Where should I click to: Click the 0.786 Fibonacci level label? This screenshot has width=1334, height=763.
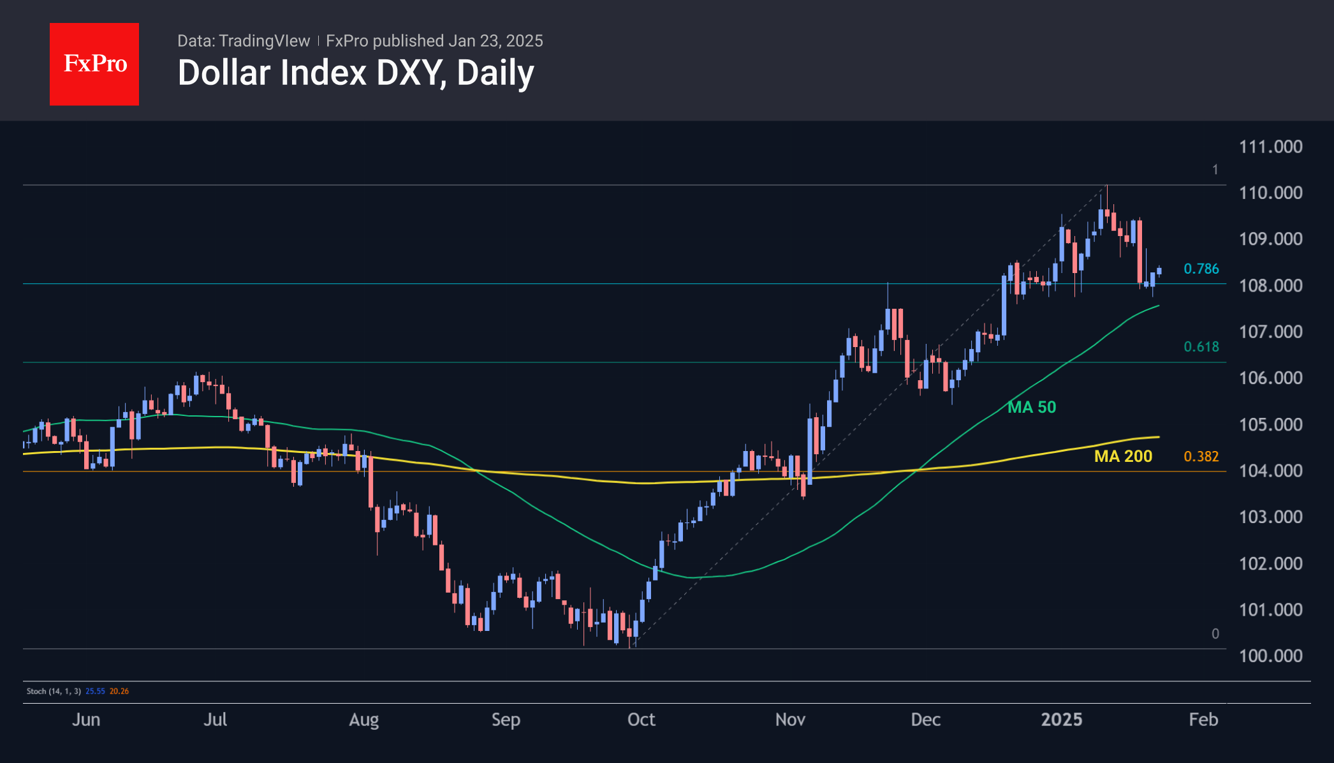tap(1201, 269)
